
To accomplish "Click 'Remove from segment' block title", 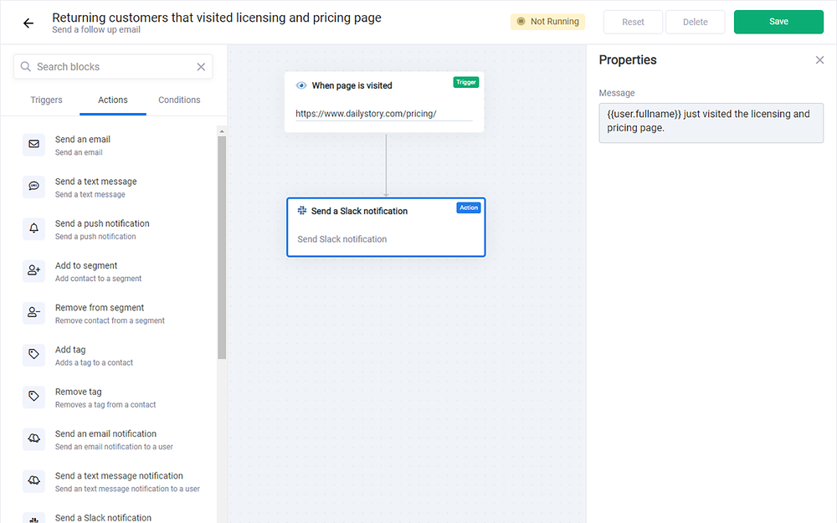I will [100, 308].
